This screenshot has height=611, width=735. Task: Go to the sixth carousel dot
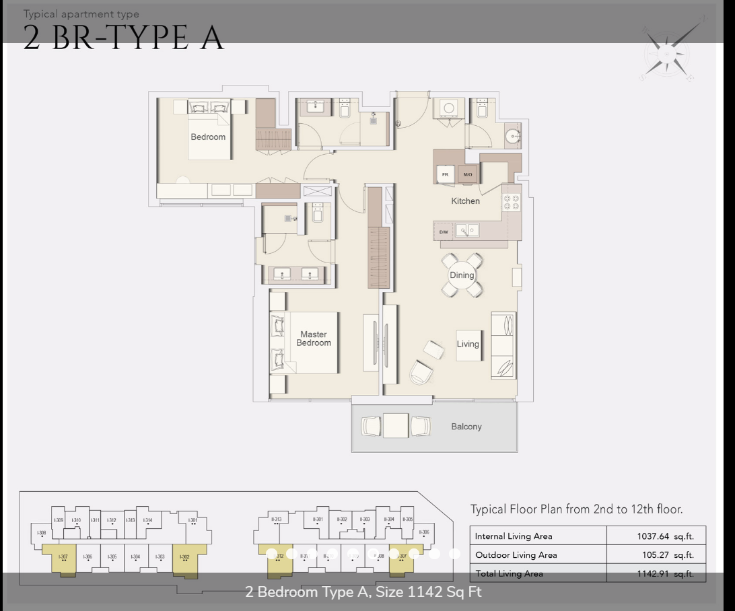coord(374,554)
